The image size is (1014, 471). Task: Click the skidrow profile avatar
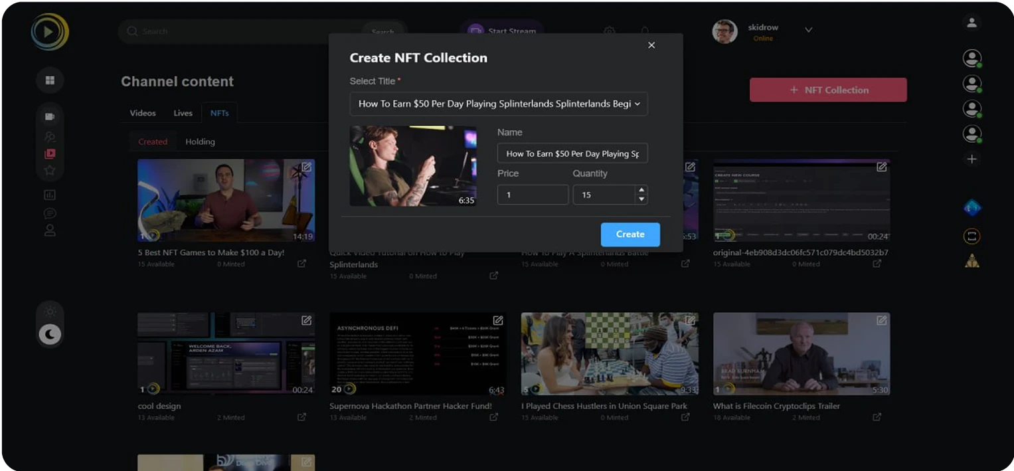click(x=724, y=31)
